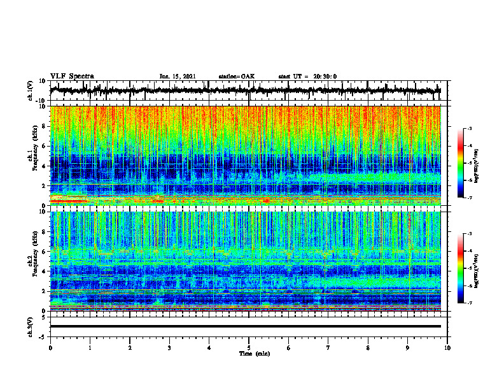
Task: Click the 'VLF Spectra' title text
Action: (x=72, y=76)
